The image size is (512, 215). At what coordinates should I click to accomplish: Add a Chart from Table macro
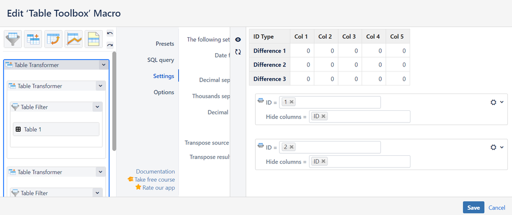[73, 39]
